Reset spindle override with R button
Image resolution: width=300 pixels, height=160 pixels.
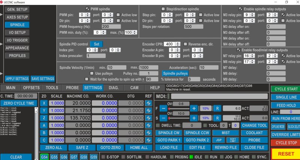point(217,118)
